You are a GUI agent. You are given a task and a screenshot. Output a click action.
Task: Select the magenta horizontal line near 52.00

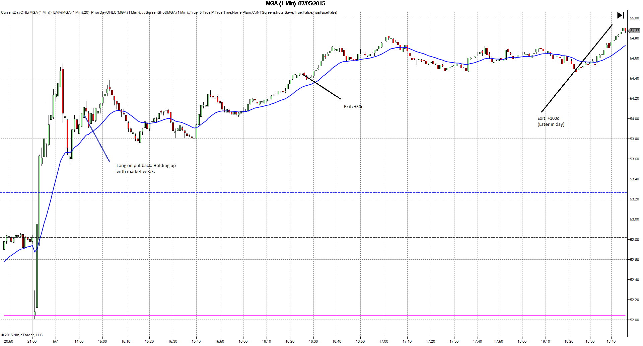tap(315, 316)
